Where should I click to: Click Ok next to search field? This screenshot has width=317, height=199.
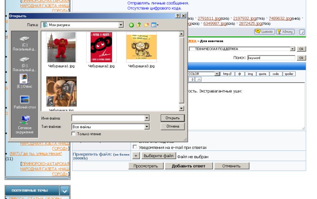pos(301,58)
